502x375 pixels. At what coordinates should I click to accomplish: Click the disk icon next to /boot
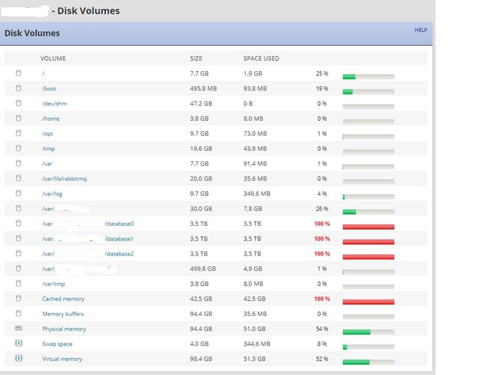pos(19,88)
